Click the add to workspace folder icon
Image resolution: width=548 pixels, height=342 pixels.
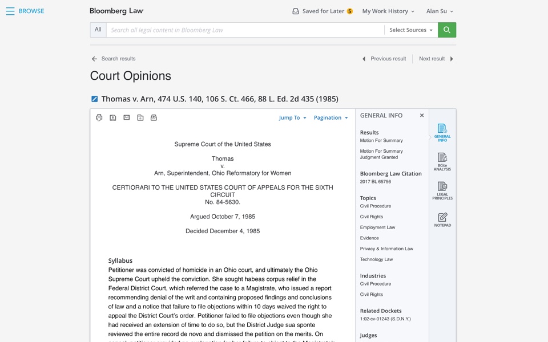coord(140,117)
